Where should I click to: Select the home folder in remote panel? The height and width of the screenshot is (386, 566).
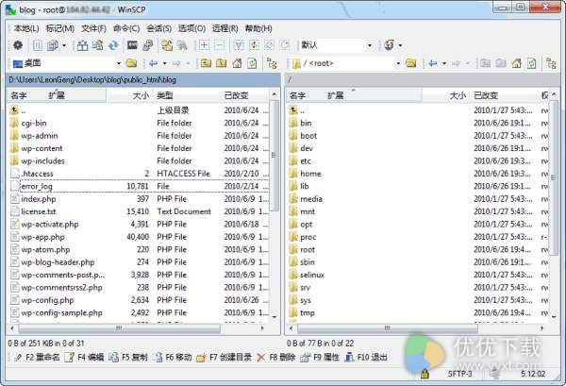point(310,174)
